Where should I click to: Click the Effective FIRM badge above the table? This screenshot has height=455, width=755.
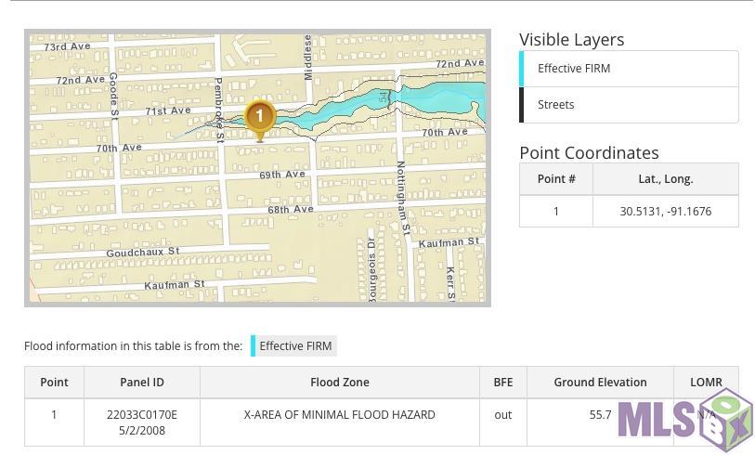[294, 346]
